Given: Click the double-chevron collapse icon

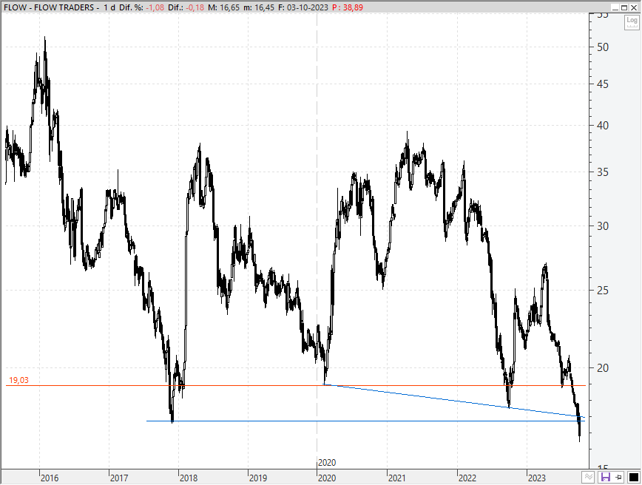Looking at the screenshot, I should [x=588, y=477].
